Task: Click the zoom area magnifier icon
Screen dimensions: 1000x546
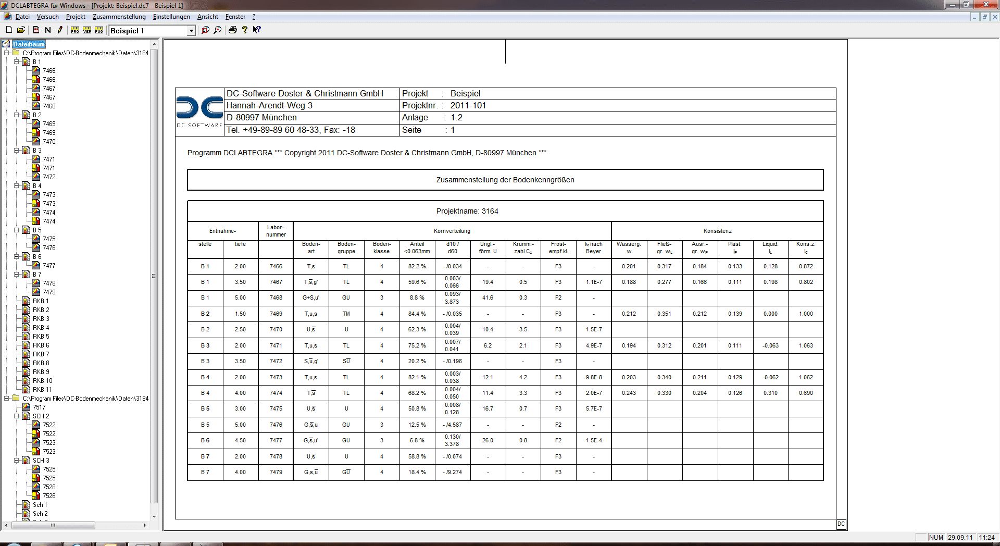Action: coord(205,30)
